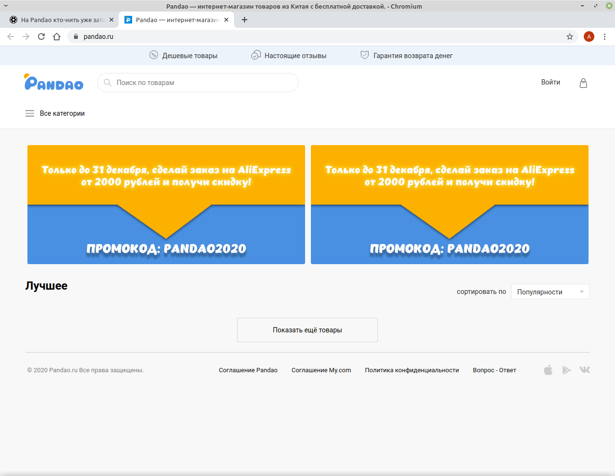Screen dimensions: 615x476
Task: Open the window menu arrow in title bar
Action: [x=6, y=6]
